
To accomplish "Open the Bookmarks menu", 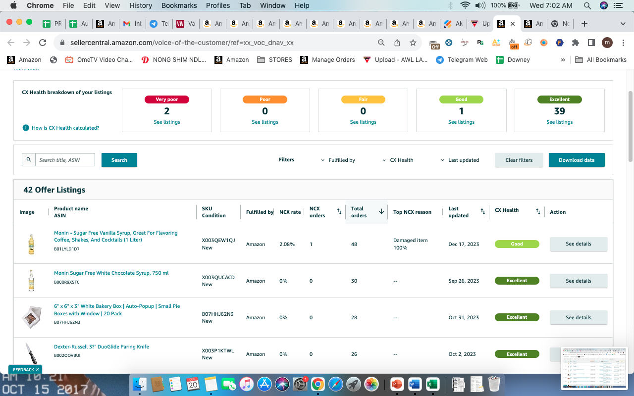I will click(179, 5).
